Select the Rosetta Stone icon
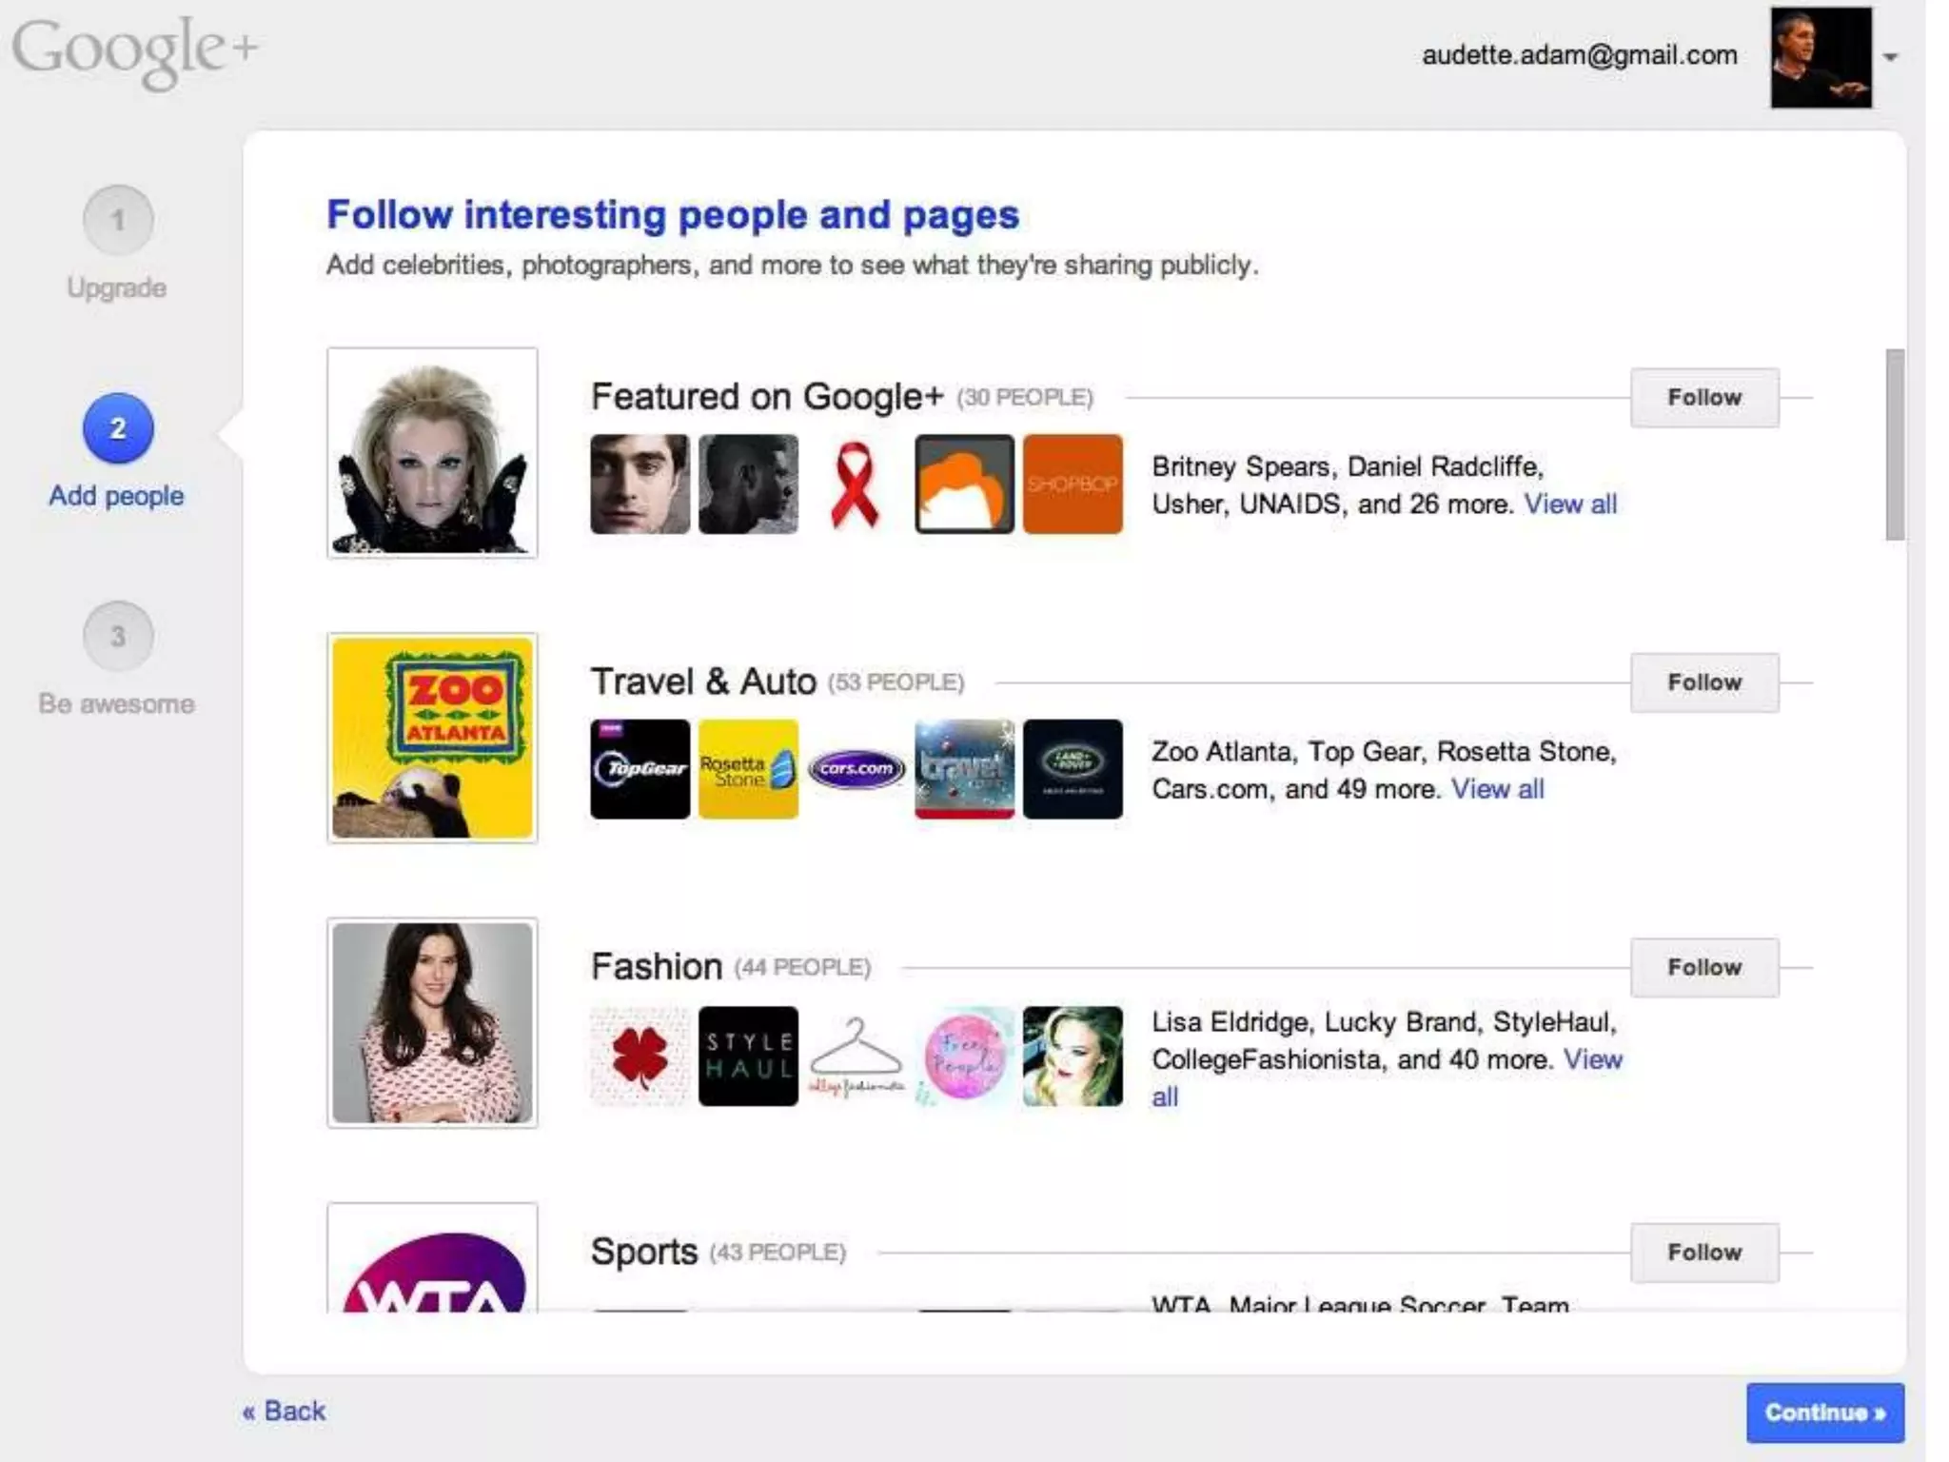This screenshot has height=1462, width=1949. [x=748, y=768]
